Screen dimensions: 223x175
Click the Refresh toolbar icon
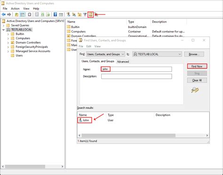click(x=42, y=15)
